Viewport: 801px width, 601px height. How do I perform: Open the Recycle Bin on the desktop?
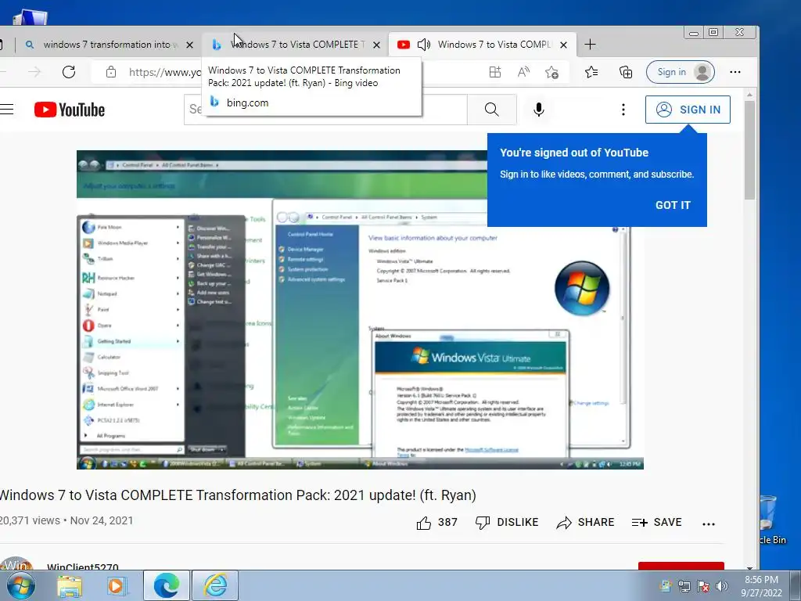point(770,520)
